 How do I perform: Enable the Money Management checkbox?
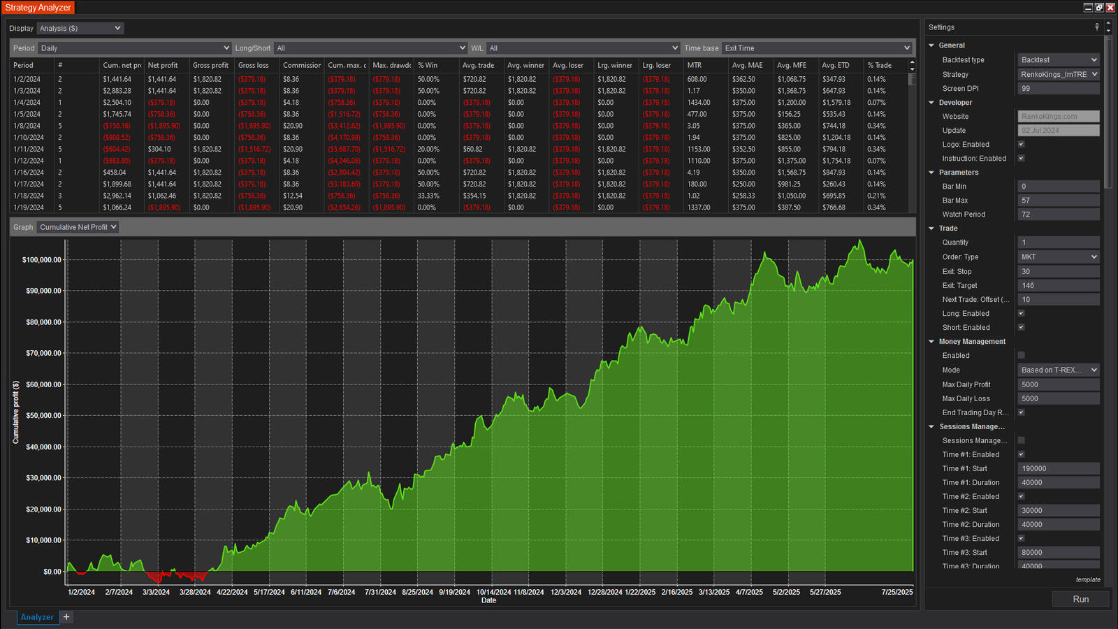pyautogui.click(x=1021, y=356)
